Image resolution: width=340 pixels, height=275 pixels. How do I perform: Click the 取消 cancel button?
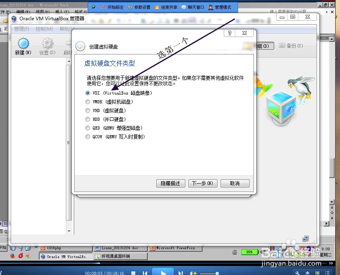pyautogui.click(x=235, y=183)
